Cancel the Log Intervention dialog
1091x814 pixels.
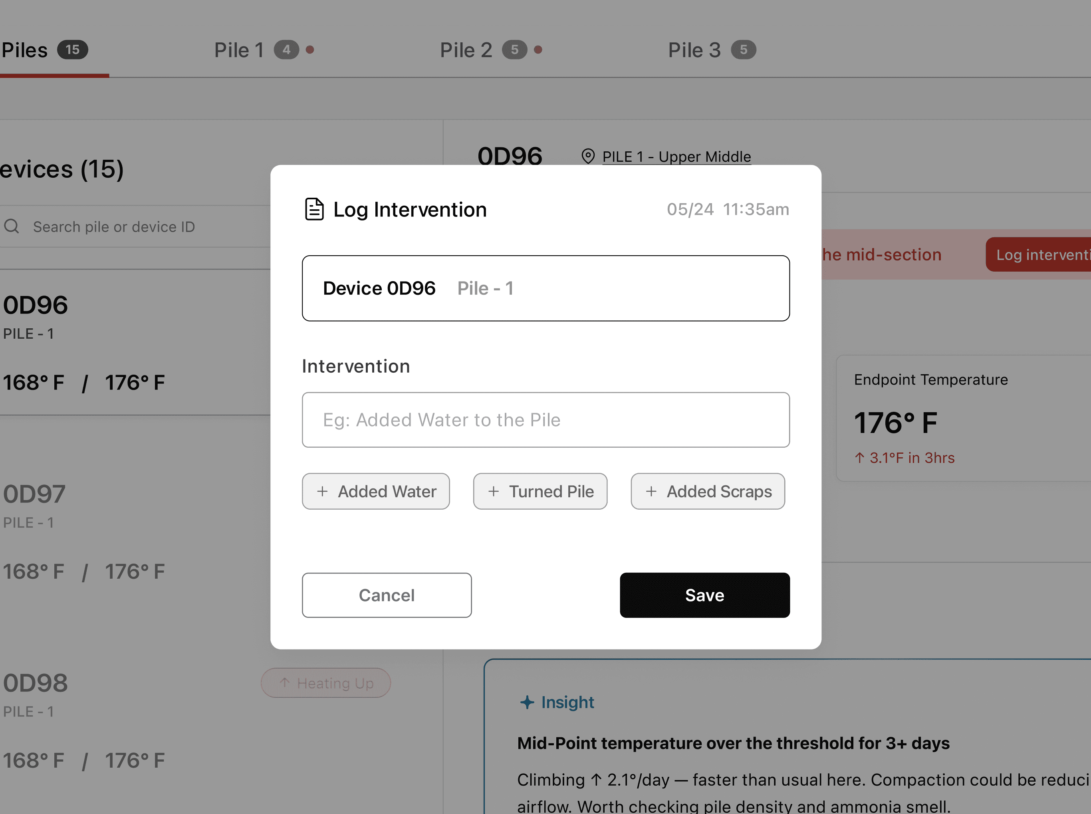tap(387, 595)
